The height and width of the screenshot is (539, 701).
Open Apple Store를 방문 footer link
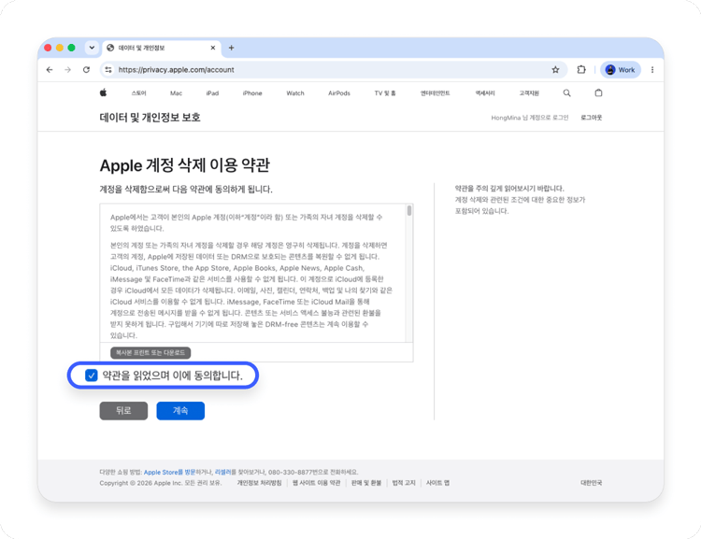pos(169,472)
